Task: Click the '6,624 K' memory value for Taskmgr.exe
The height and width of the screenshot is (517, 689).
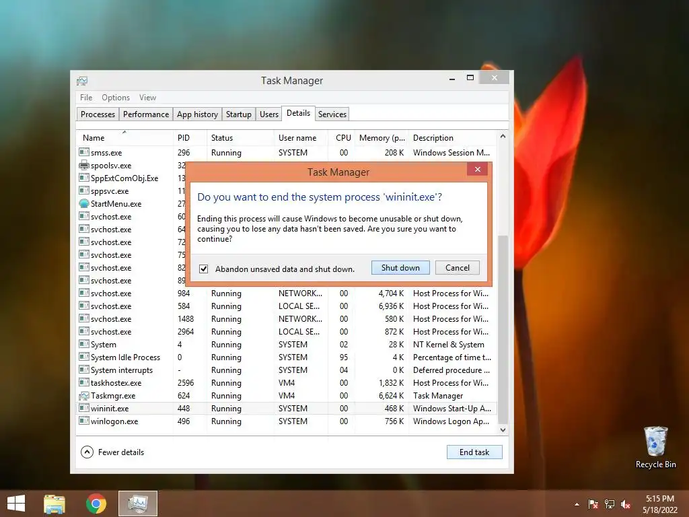Action: tap(391, 396)
